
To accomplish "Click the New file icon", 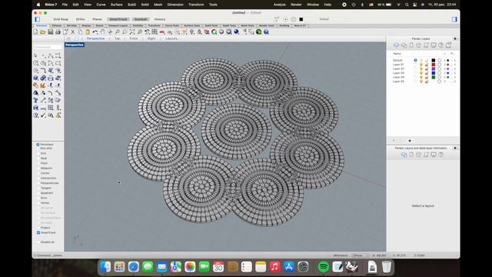I will click(x=35, y=32).
